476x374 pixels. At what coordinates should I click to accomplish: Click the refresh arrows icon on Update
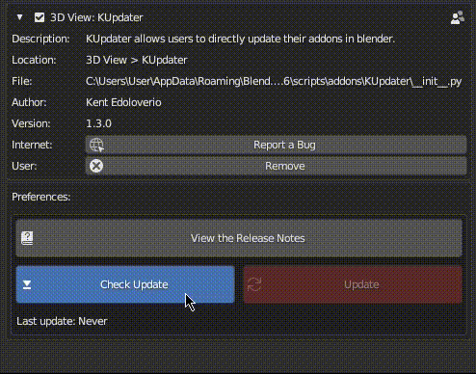pos(254,284)
